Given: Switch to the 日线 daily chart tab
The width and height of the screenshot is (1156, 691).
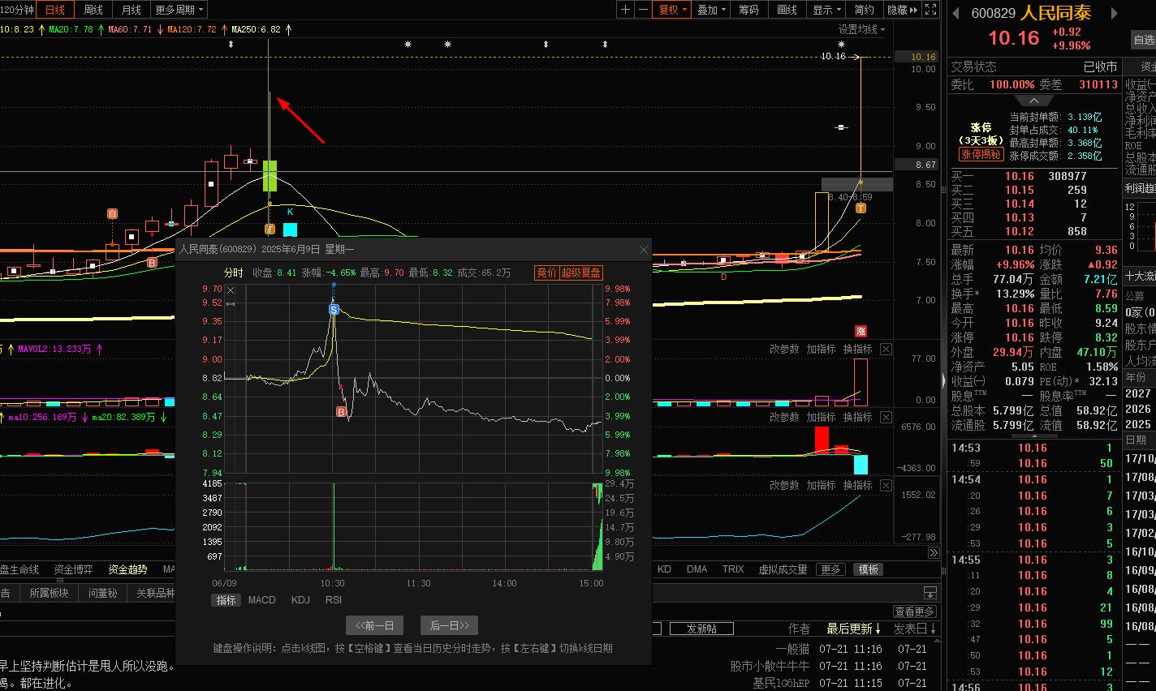Looking at the screenshot, I should (55, 10).
